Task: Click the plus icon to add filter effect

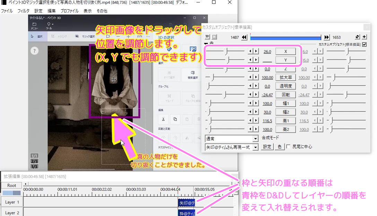Action: pyautogui.click(x=365, y=37)
